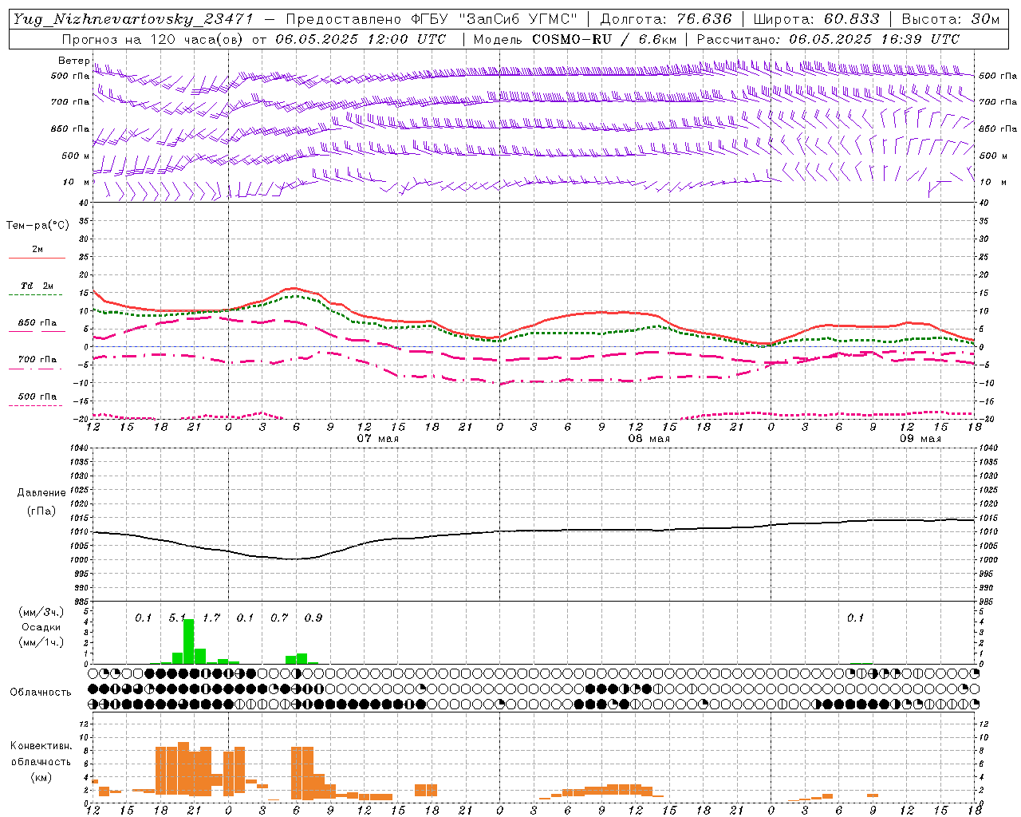Click the Широта: 60.833 value
1021x817 pixels.
point(817,19)
